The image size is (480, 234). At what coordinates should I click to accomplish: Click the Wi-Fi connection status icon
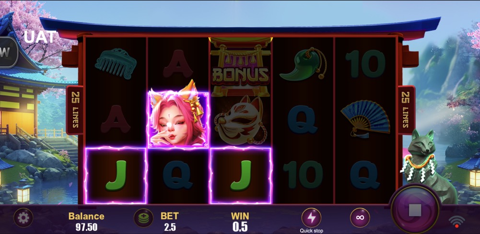point(457,221)
